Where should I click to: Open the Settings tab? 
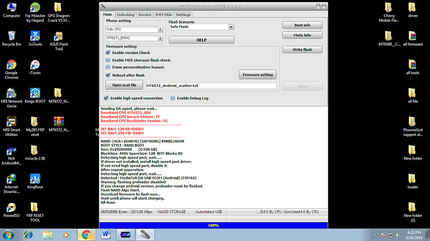pos(183,15)
